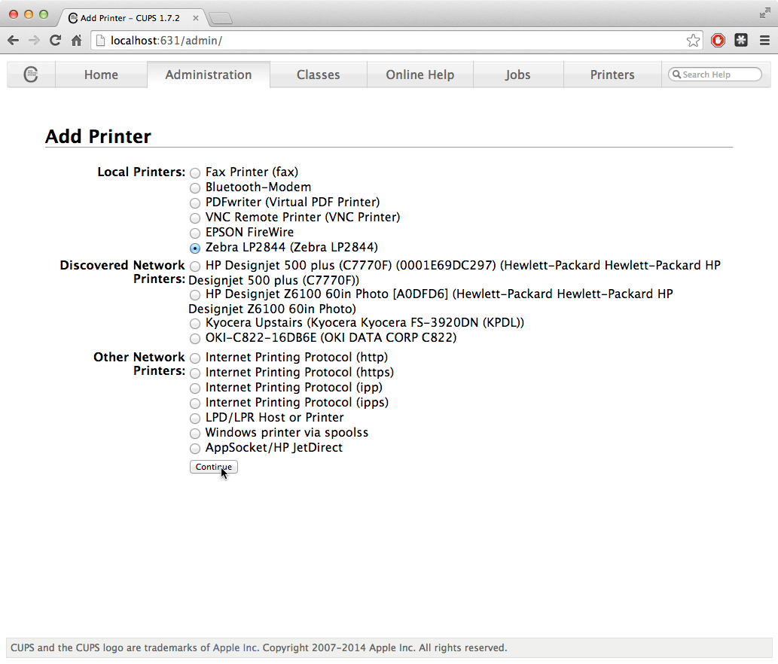Open the dark puzzle extension icon
Image resolution: width=778 pixels, height=664 pixels.
[x=741, y=40]
